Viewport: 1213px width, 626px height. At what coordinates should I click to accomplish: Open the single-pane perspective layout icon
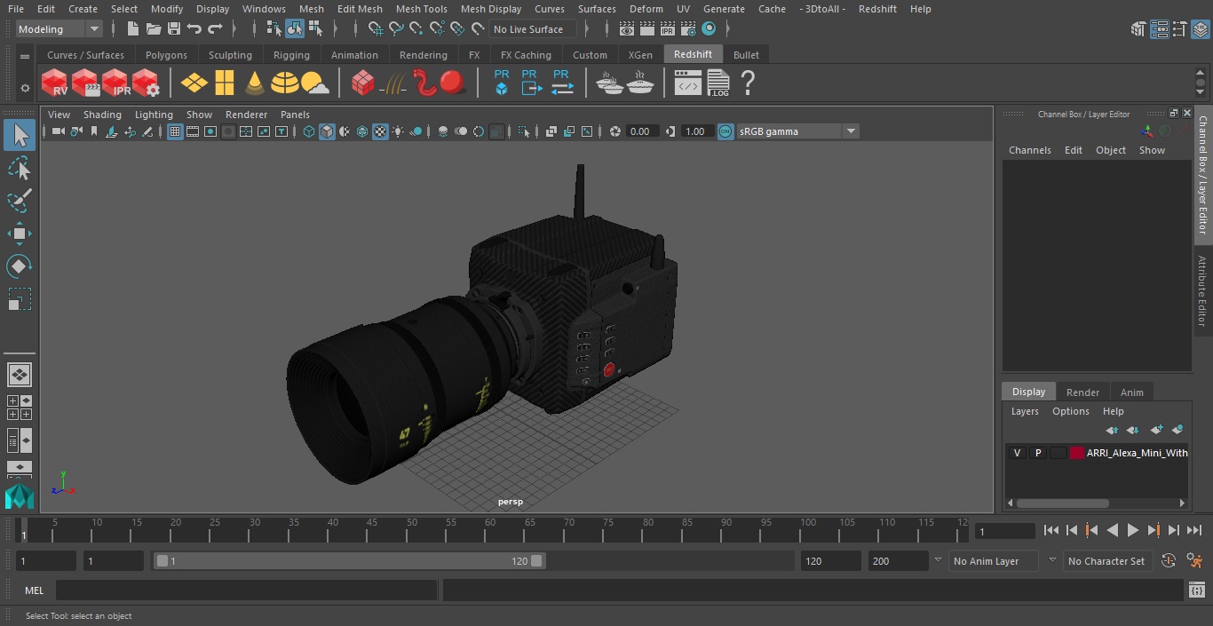tap(19, 375)
